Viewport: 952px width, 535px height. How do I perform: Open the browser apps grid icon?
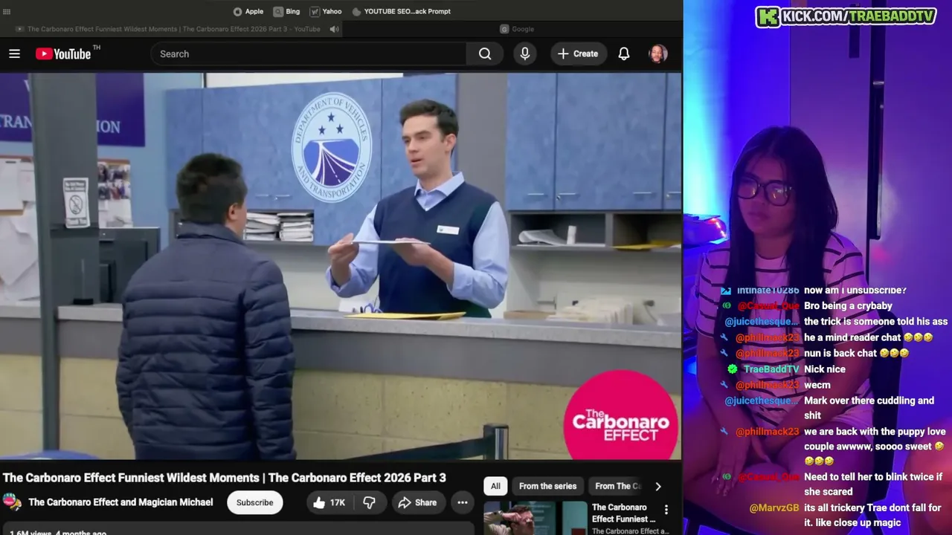tap(7, 11)
